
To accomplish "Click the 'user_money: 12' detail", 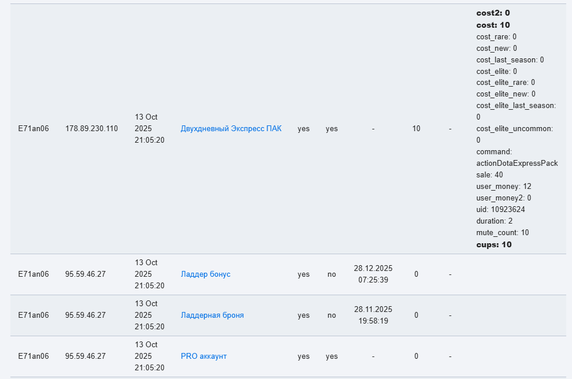I will coord(503,187).
